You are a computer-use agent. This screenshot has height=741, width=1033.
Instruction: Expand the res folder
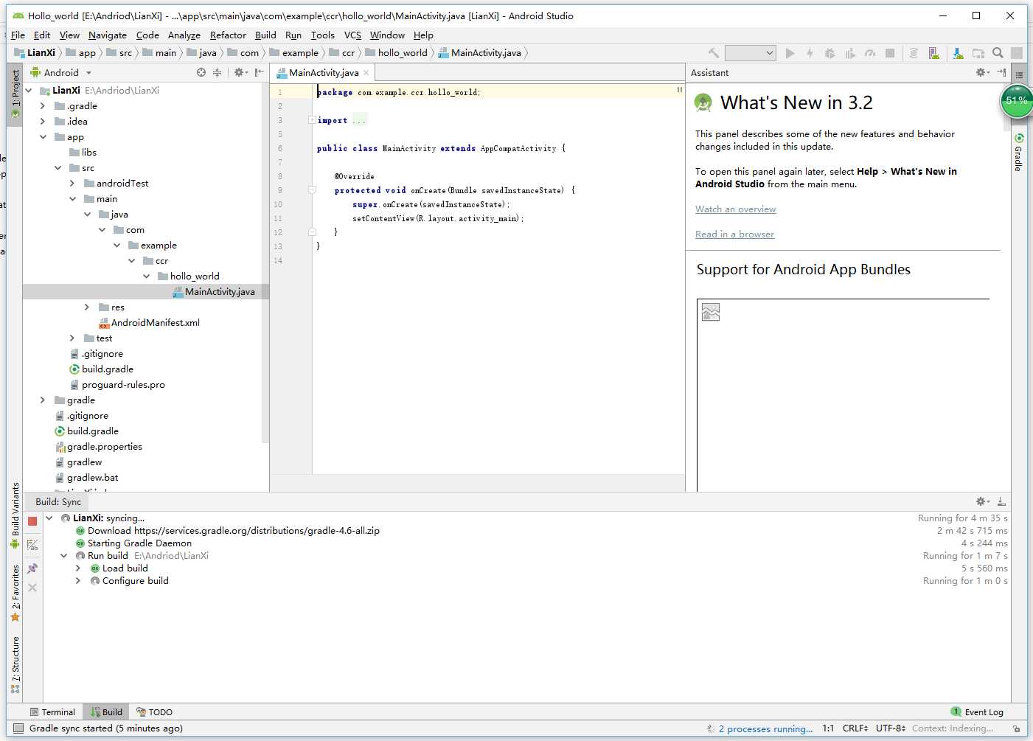(x=87, y=307)
